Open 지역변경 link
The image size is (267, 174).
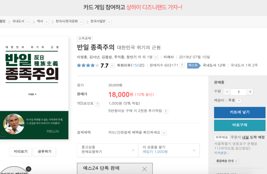tap(222, 153)
